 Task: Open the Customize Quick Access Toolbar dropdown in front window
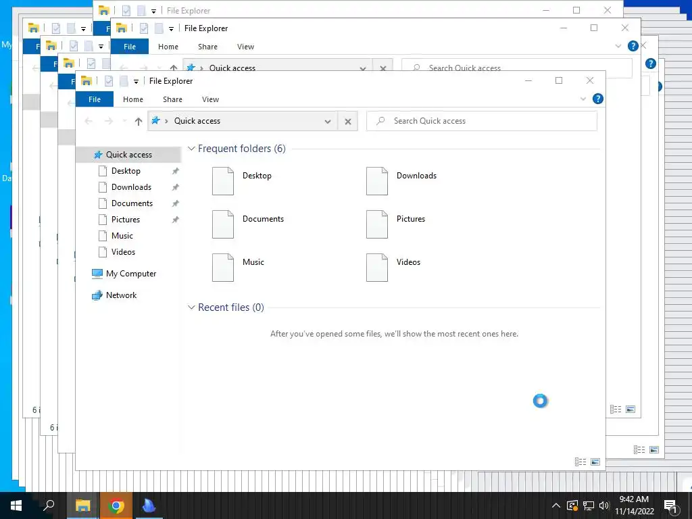coord(136,81)
